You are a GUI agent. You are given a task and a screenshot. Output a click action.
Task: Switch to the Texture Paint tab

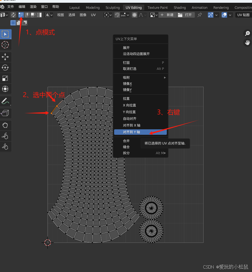[x=158, y=8]
